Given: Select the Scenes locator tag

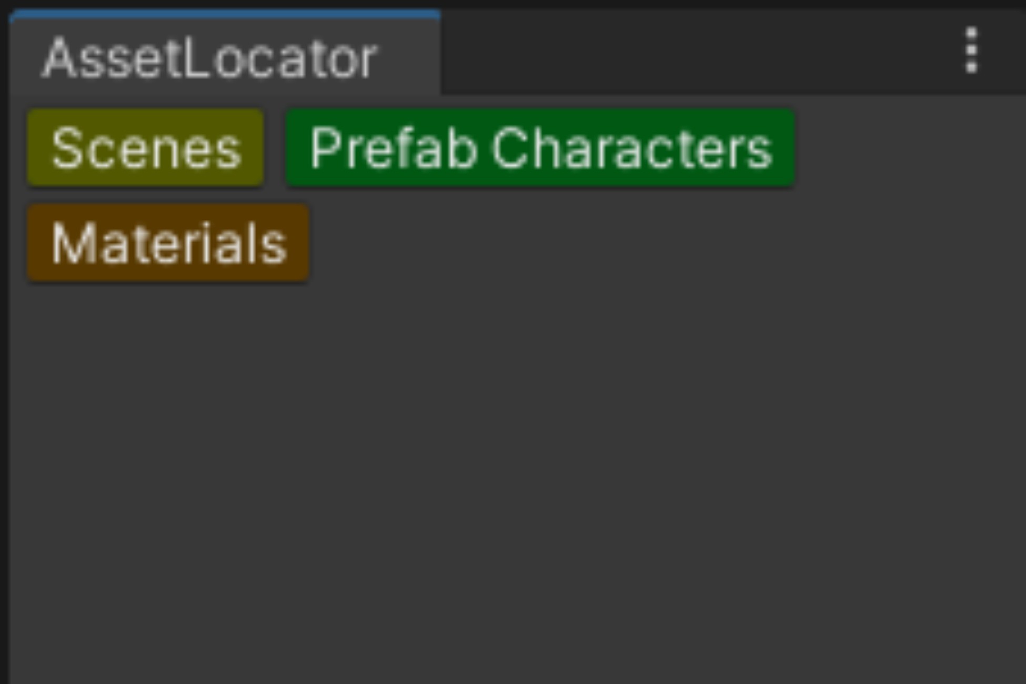Looking at the screenshot, I should [146, 148].
